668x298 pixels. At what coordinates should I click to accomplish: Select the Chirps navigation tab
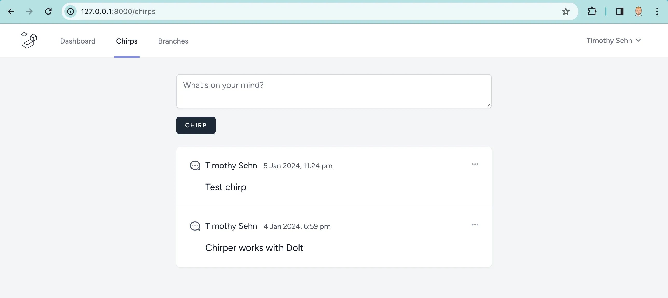point(127,41)
